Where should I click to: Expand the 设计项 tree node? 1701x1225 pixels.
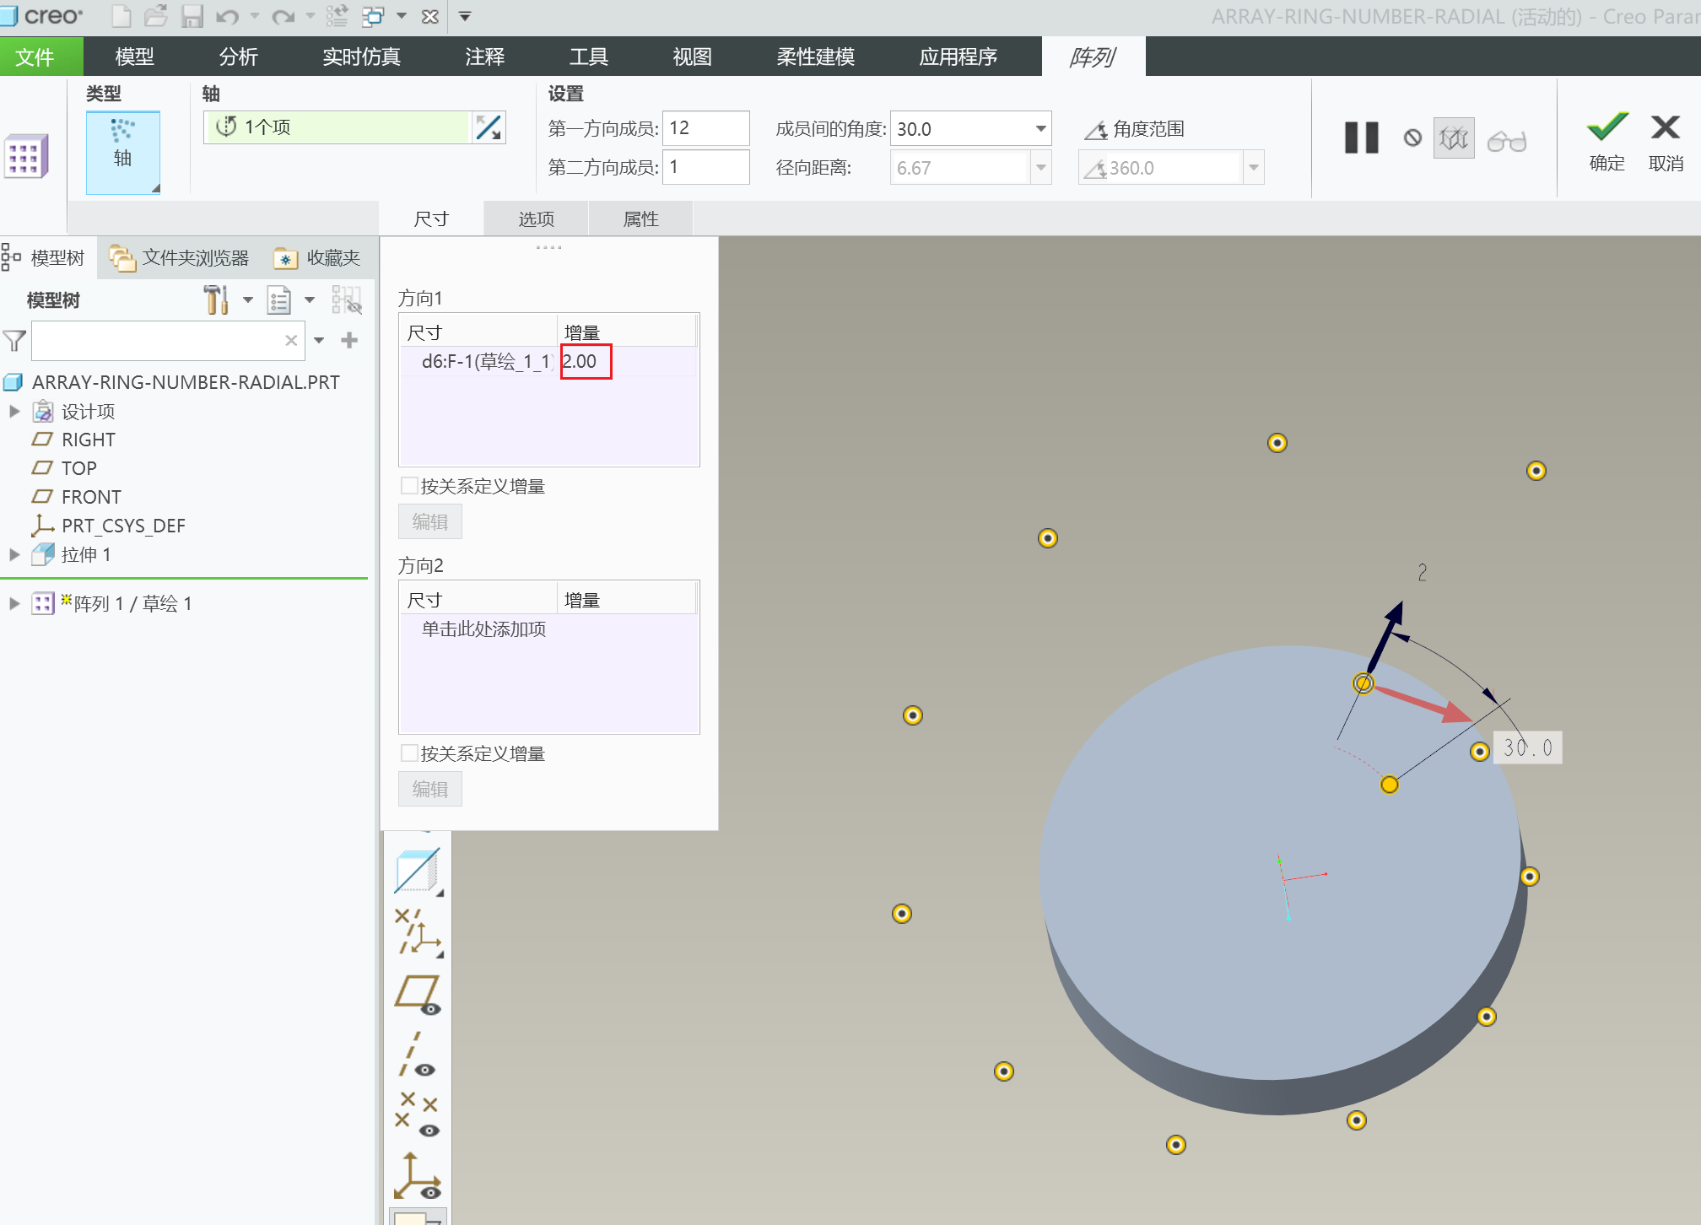click(x=14, y=412)
